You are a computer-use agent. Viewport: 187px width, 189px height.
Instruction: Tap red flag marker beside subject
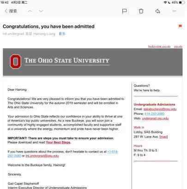click(x=180, y=26)
